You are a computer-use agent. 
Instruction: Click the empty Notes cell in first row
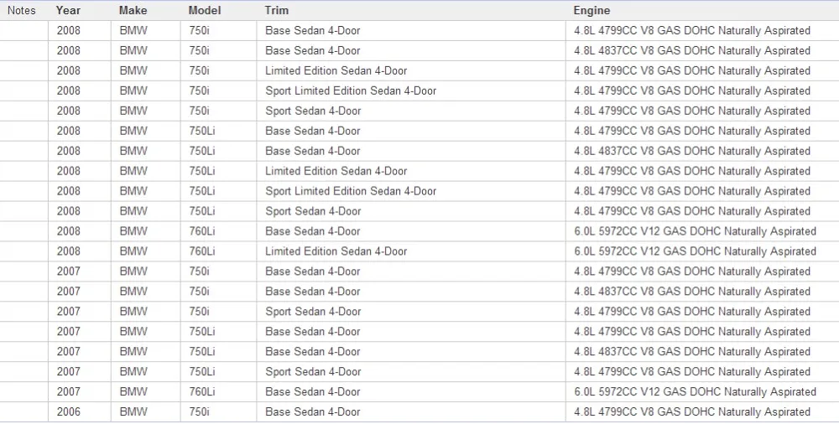(x=24, y=31)
